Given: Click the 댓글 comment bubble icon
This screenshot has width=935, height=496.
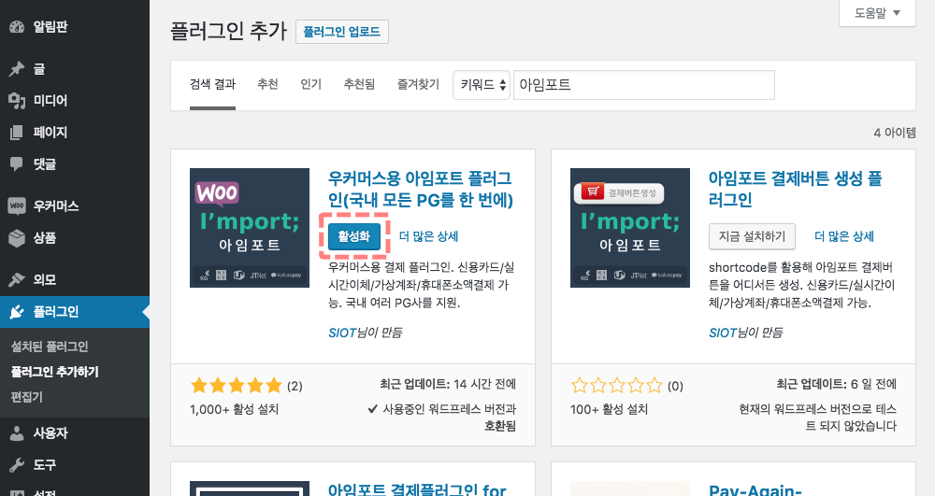Looking at the screenshot, I should tap(17, 164).
